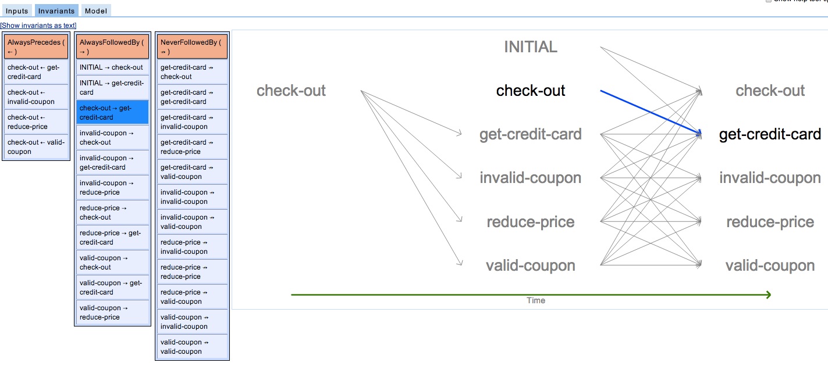Click the AlwaysFollowedBy column header

112,46
